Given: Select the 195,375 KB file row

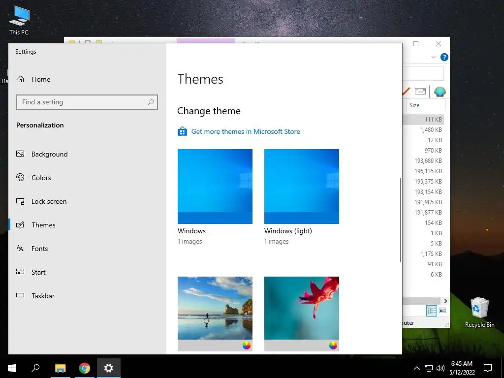Looking at the screenshot, I should pos(423,181).
